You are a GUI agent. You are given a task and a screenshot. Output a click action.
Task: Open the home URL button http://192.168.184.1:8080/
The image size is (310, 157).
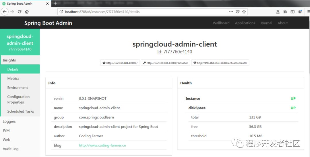click(x=120, y=63)
